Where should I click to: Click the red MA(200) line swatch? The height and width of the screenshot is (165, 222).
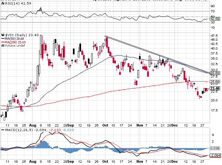tap(3, 42)
